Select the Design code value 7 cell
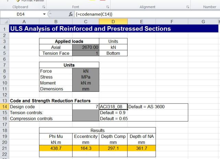 coord(86,107)
